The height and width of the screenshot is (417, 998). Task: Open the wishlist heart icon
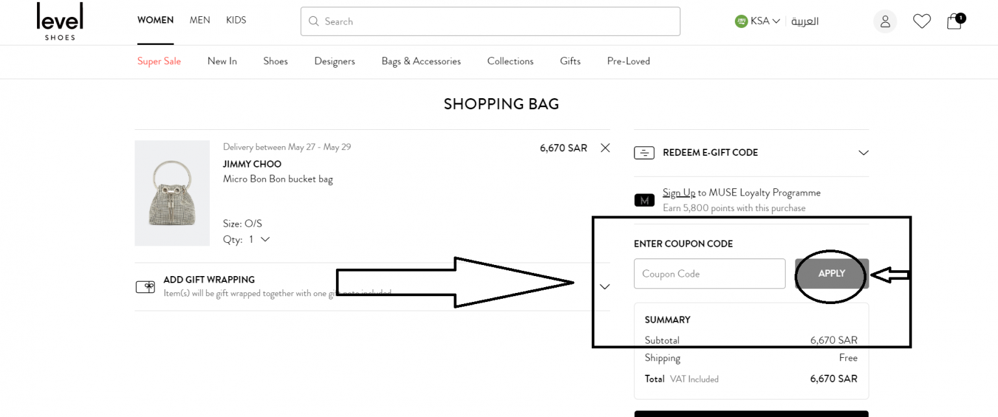click(921, 21)
